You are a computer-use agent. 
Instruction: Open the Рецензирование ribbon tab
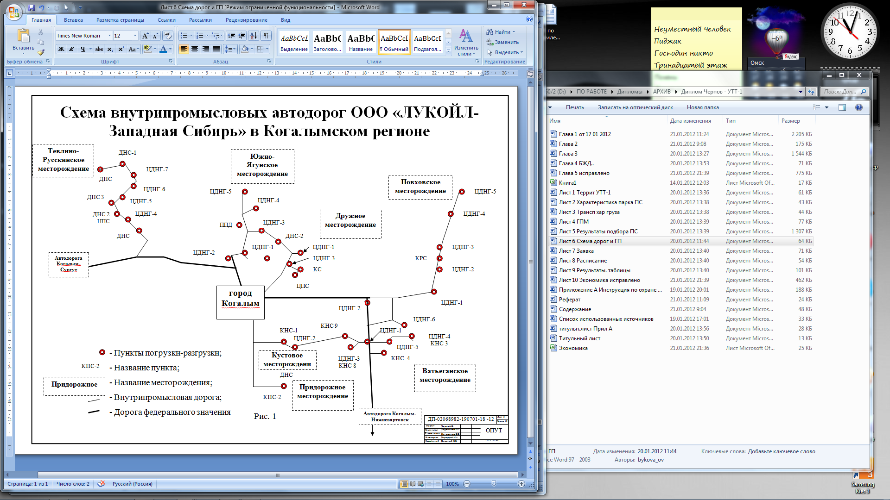point(246,20)
